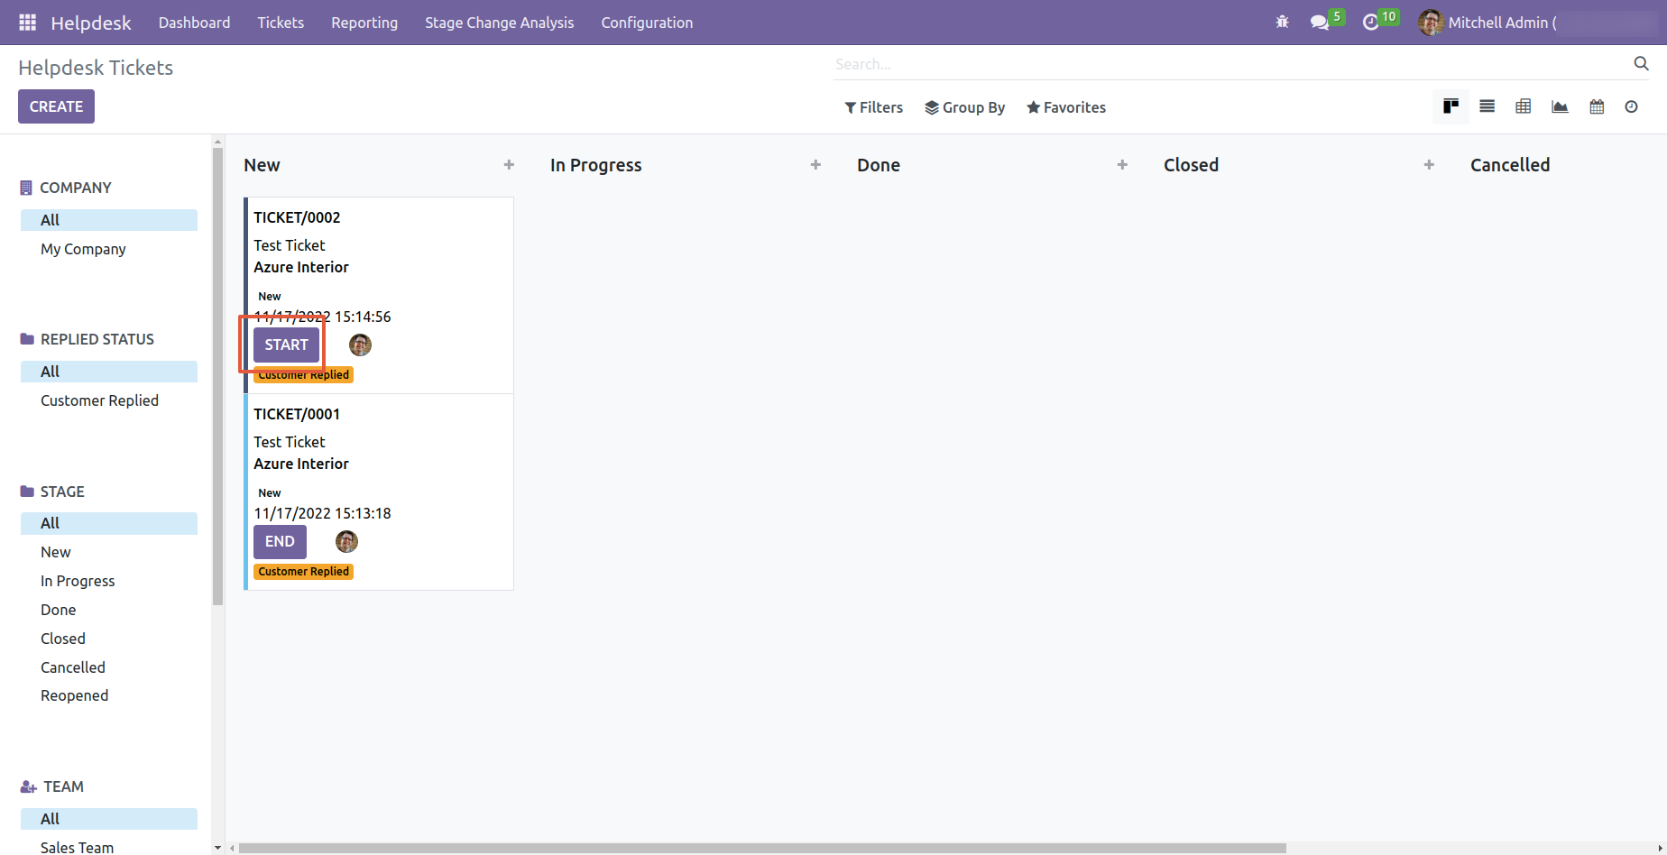
Task: Click the date 11/17/2022 15:13:18
Action: [322, 513]
